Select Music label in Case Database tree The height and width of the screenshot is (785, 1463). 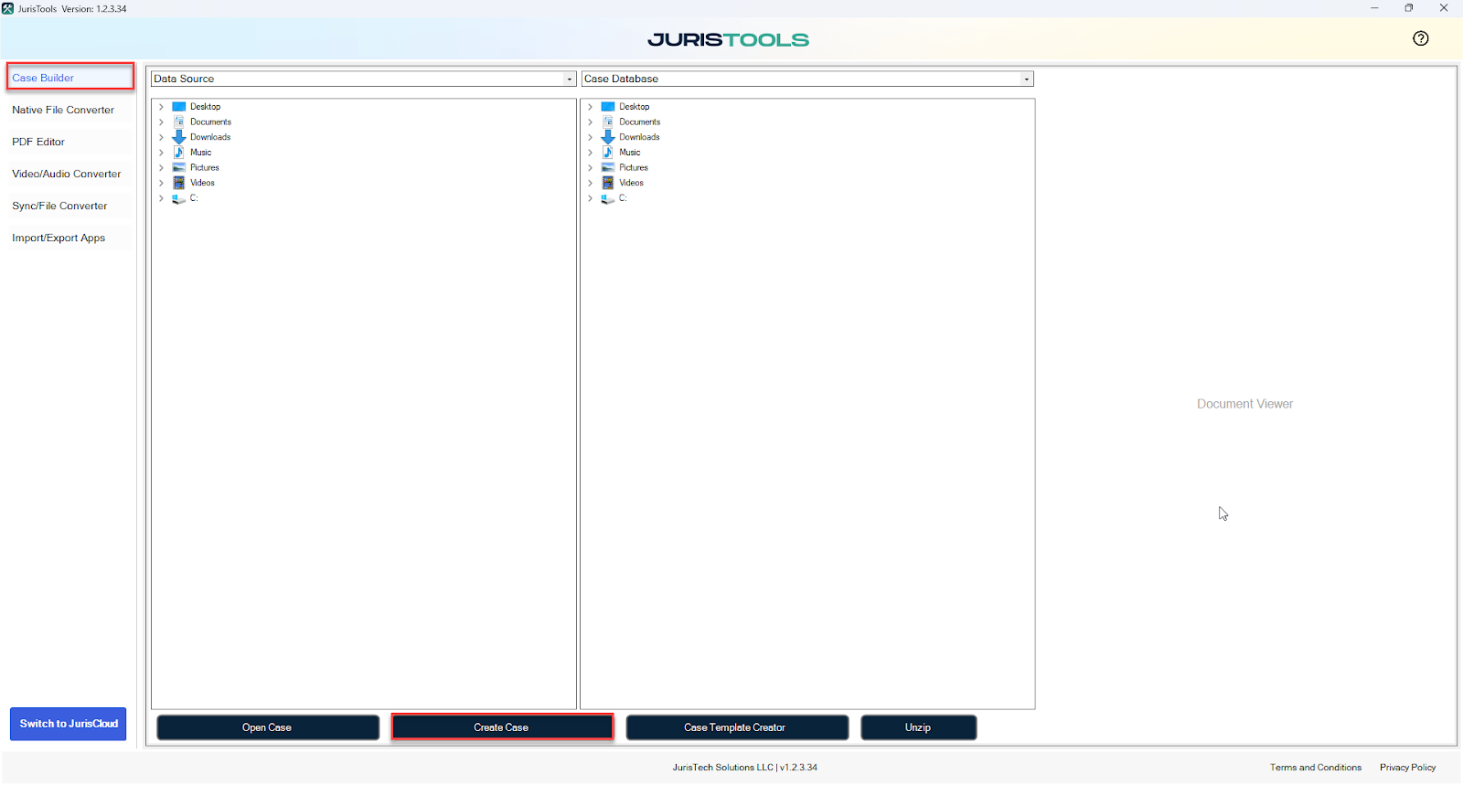click(629, 153)
